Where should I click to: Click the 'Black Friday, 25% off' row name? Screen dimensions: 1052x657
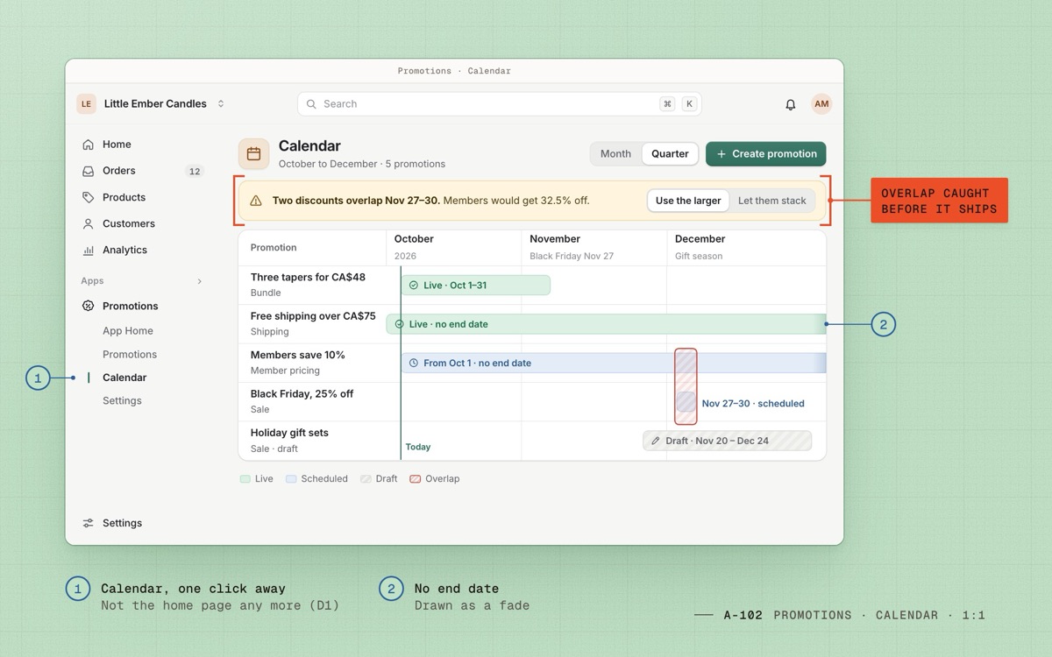[x=302, y=394]
